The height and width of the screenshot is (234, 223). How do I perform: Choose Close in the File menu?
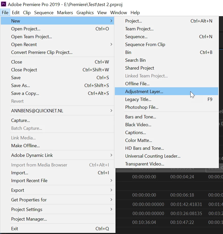(x=57, y=62)
